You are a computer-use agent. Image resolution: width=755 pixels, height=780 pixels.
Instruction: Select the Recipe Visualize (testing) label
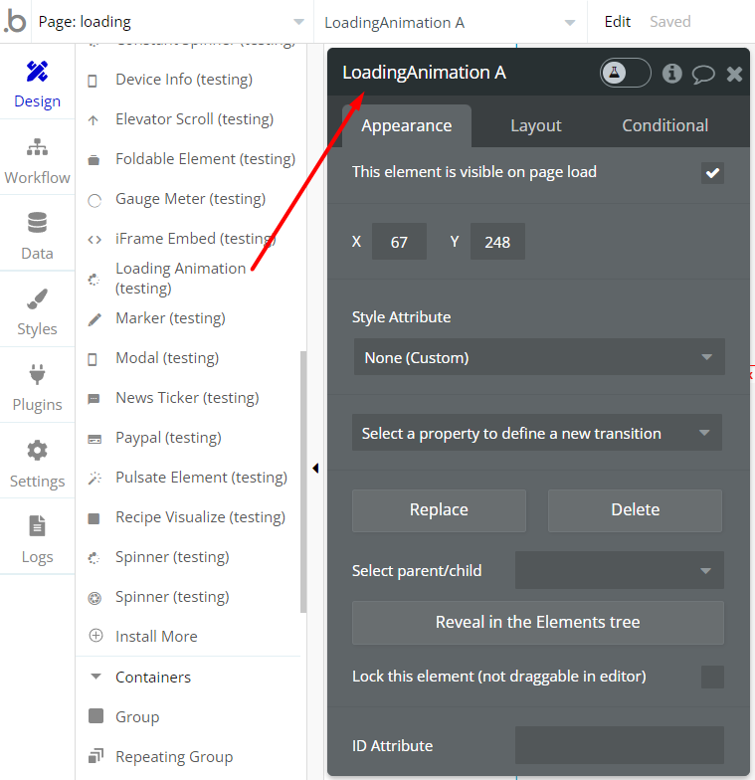pos(201,517)
